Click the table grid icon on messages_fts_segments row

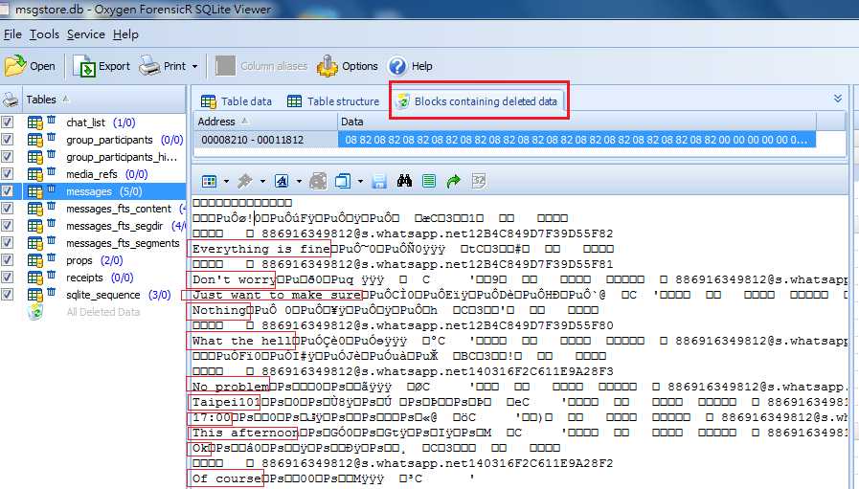click(x=35, y=243)
